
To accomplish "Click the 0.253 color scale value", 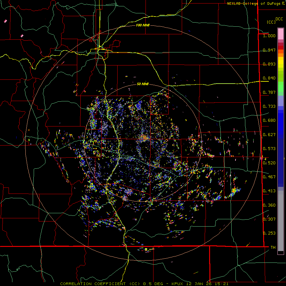I will (269, 233).
